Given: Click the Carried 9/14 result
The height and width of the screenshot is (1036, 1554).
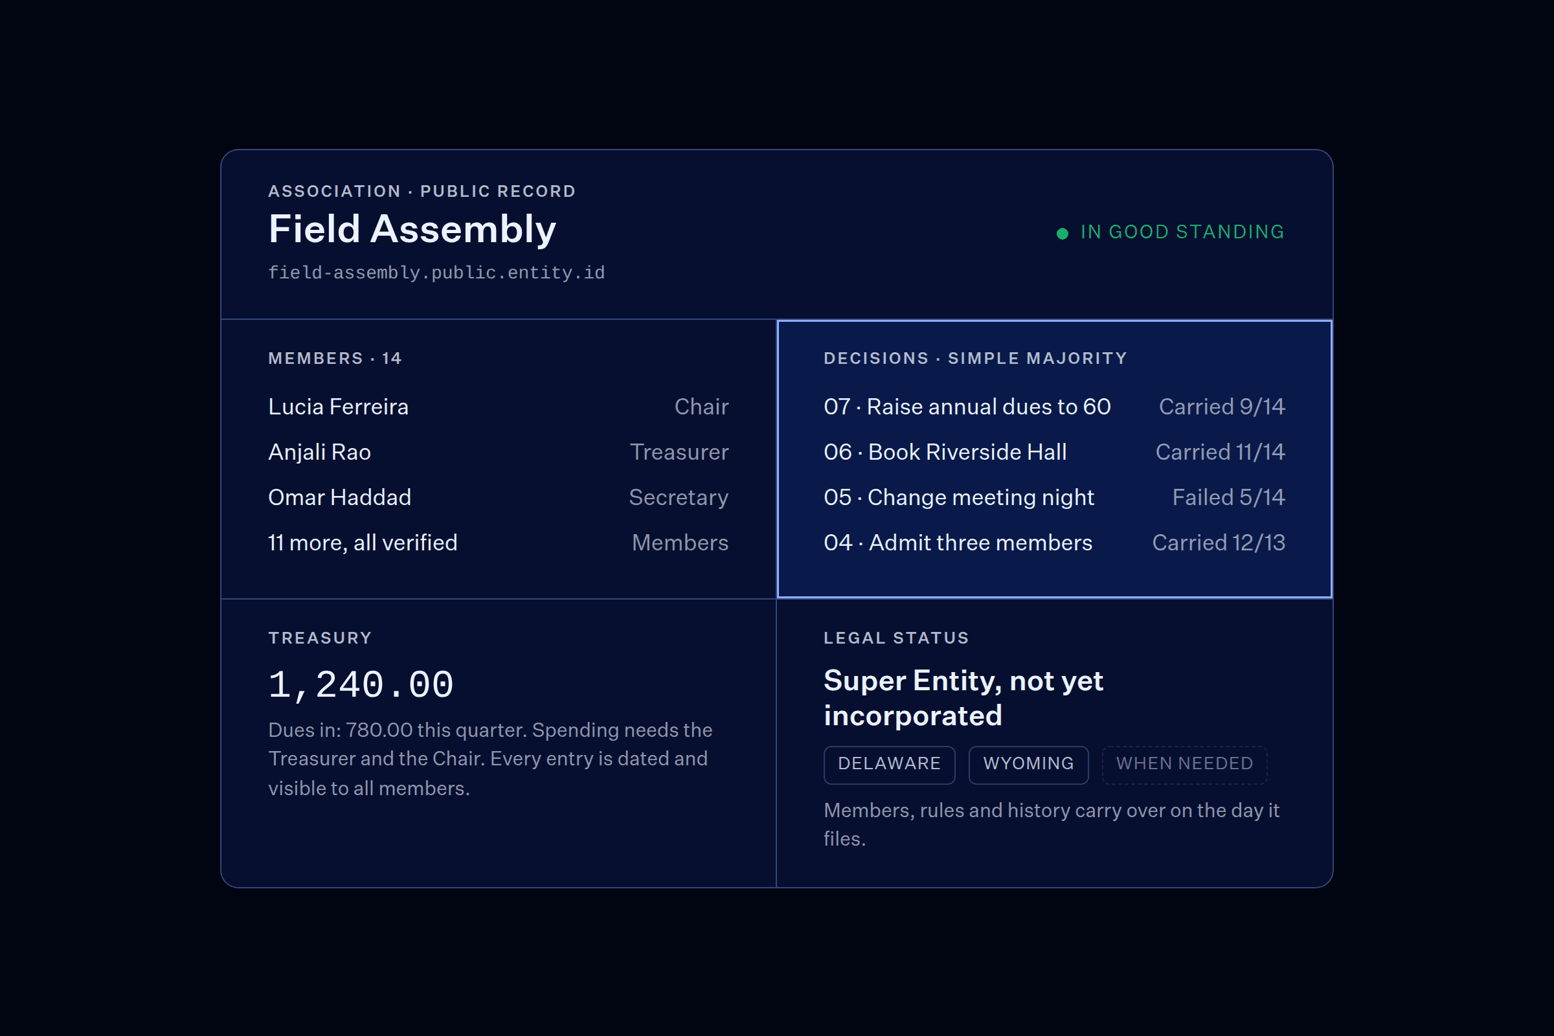Looking at the screenshot, I should click(1222, 407).
